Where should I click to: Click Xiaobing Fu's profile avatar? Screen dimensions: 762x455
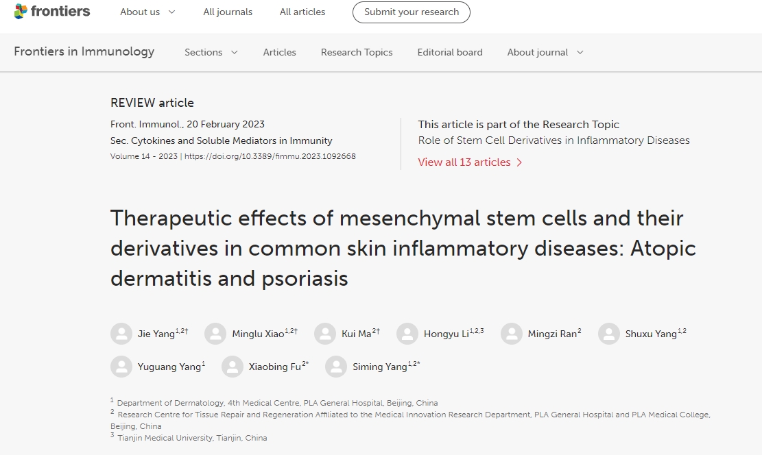[233, 367]
